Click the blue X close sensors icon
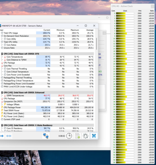Viewport: 156px width, 165px height. click(94, 136)
